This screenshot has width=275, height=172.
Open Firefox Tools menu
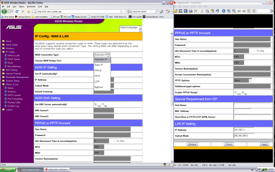click(40, 6)
